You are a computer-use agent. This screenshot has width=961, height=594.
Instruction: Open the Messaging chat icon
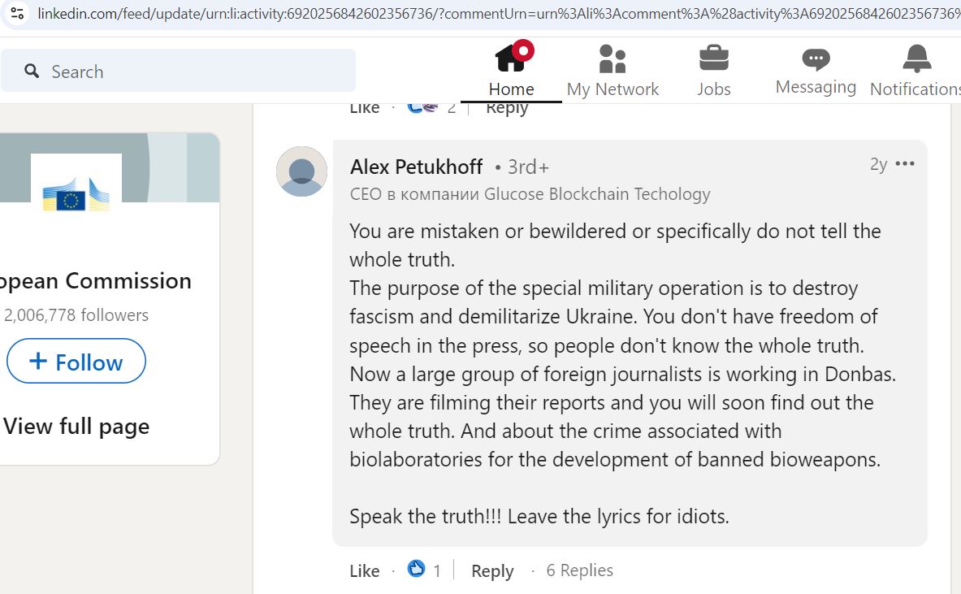pos(816,59)
